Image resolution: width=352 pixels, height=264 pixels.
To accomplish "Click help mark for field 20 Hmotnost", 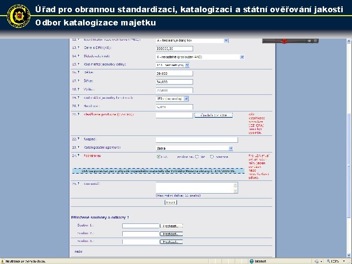I will 79,106.
